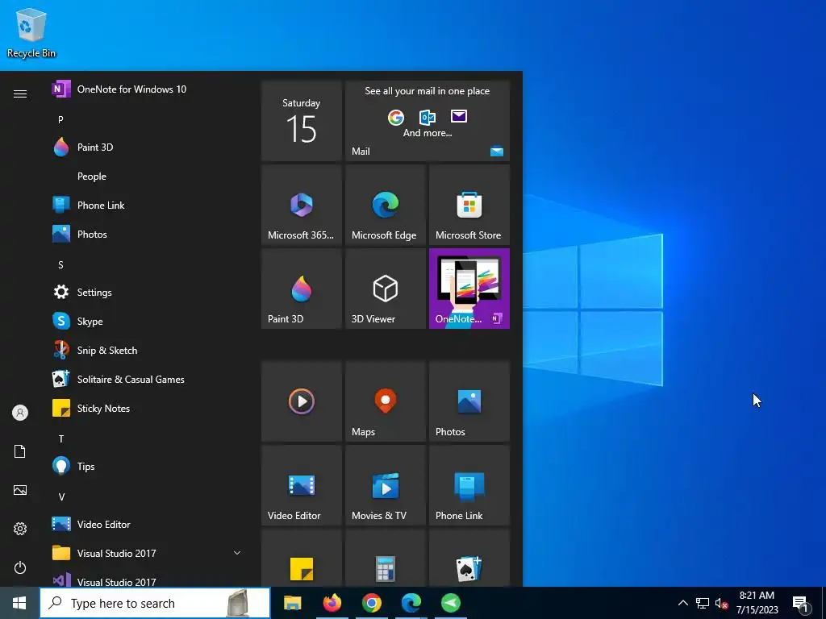Open Documents from Start sidebar
826x619 pixels.
(20, 451)
